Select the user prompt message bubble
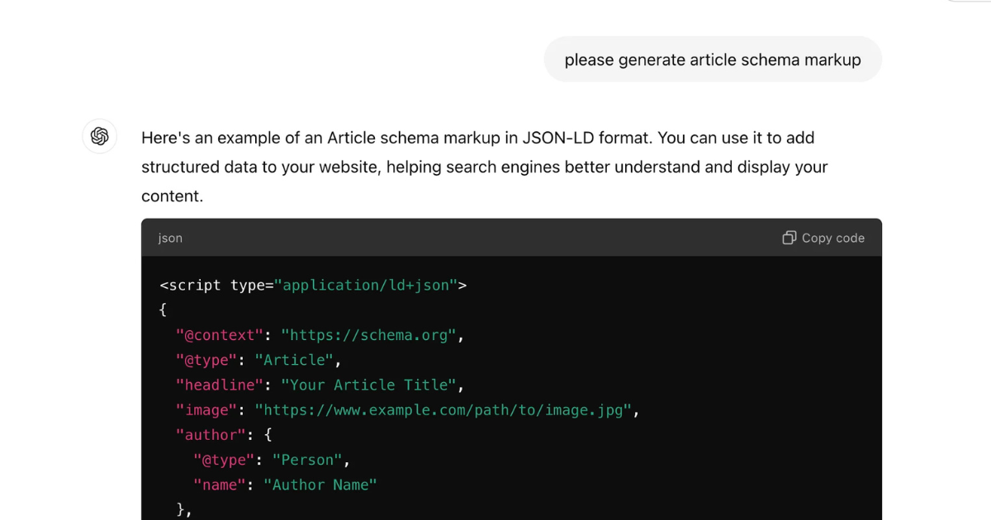Image resolution: width=991 pixels, height=520 pixels. click(712, 59)
